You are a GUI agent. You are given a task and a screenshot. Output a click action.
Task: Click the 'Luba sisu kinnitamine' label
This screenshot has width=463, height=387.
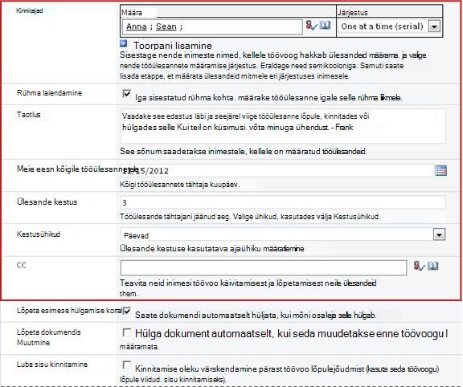(52, 365)
